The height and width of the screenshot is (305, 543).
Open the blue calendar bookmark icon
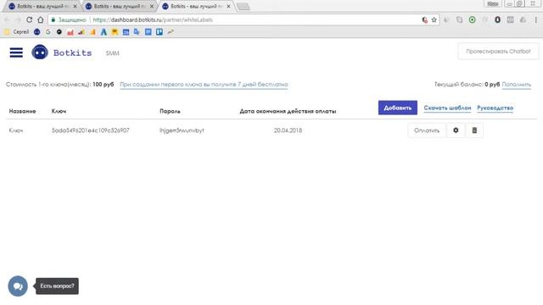click(126, 32)
